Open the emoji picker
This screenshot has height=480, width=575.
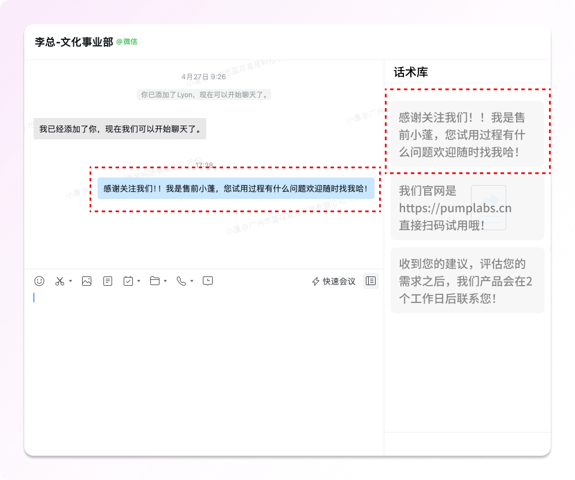[39, 281]
